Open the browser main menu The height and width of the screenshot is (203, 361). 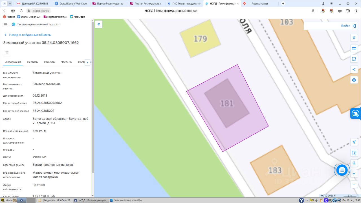[332, 4]
